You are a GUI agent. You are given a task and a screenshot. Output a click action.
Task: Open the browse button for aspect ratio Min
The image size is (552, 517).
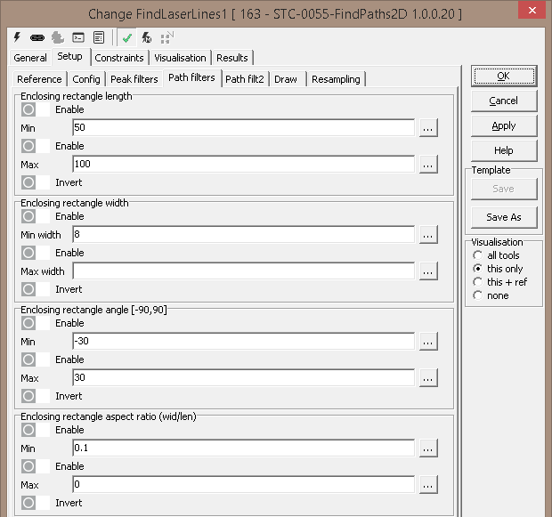428,448
